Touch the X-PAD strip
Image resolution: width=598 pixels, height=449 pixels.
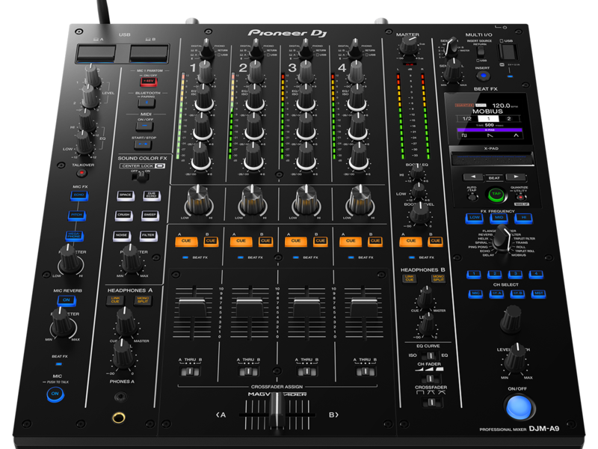pyautogui.click(x=491, y=158)
